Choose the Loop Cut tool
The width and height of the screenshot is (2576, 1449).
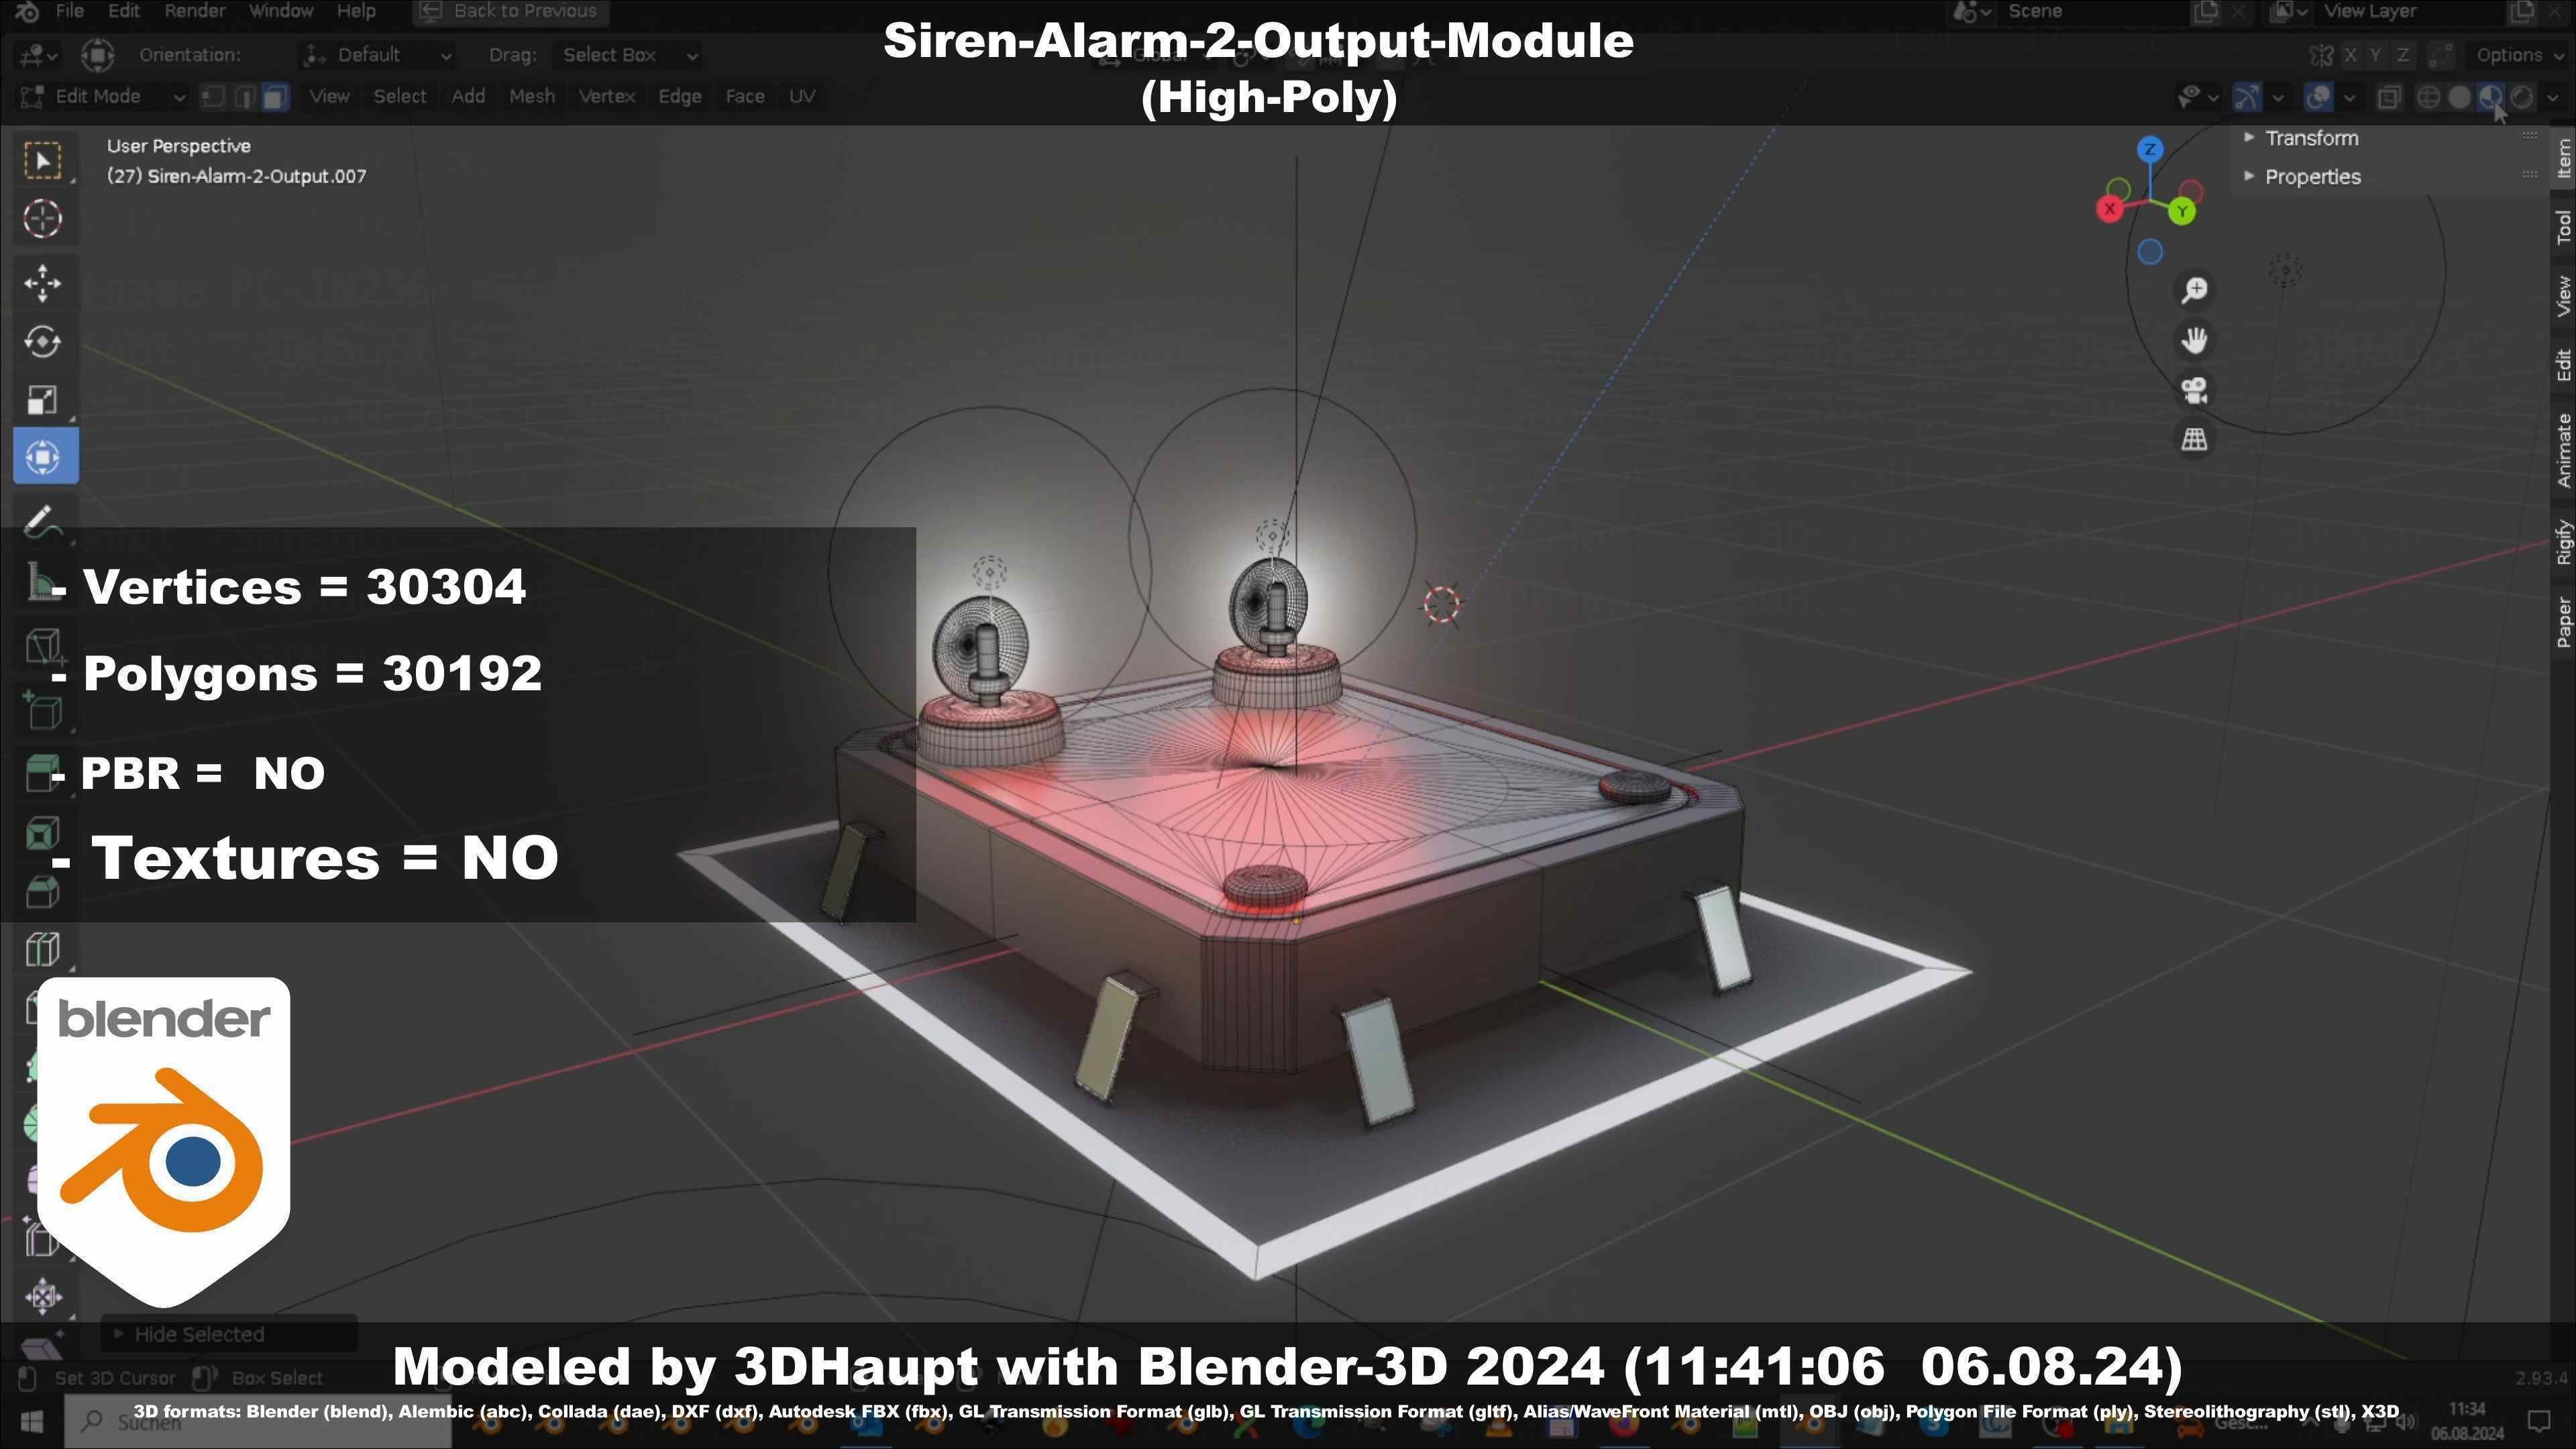pos(43,950)
